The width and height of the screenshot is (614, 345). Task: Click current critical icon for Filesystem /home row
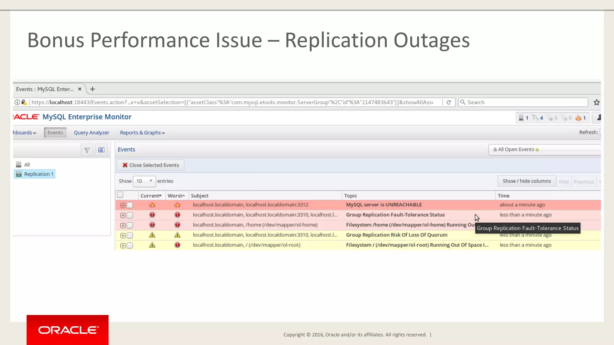152,225
